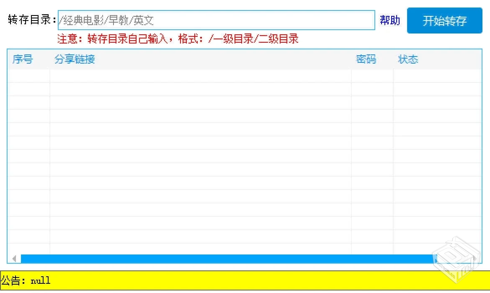Select the red format warning text
This screenshot has width=490, height=293.
click(178, 39)
